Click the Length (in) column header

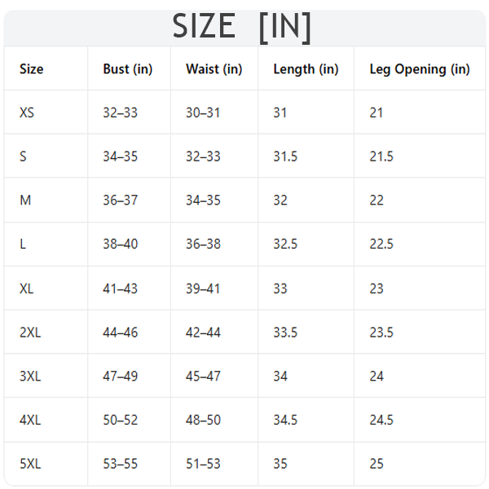point(306,69)
